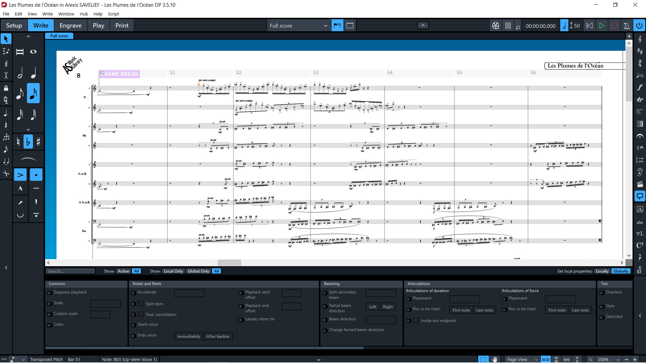646x363 pixels.
Task: Enable the Accidental property
Action: [134, 293]
